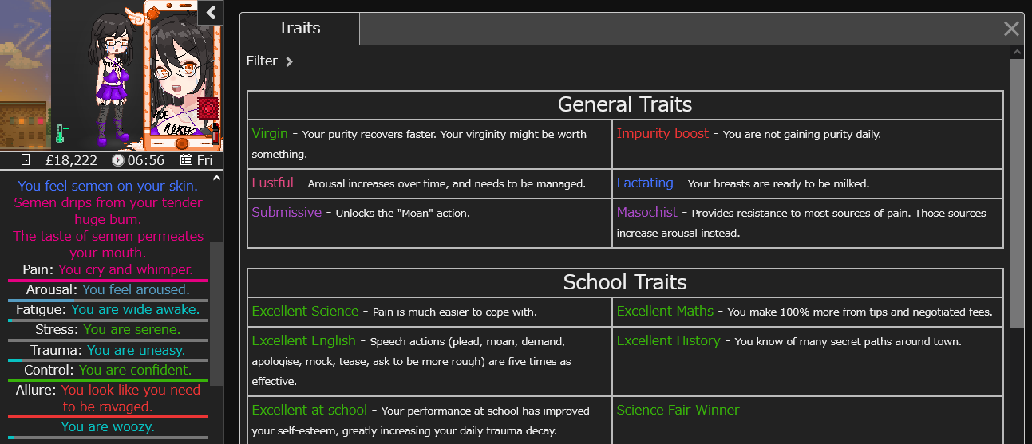Click the Fri weekday label

point(204,160)
